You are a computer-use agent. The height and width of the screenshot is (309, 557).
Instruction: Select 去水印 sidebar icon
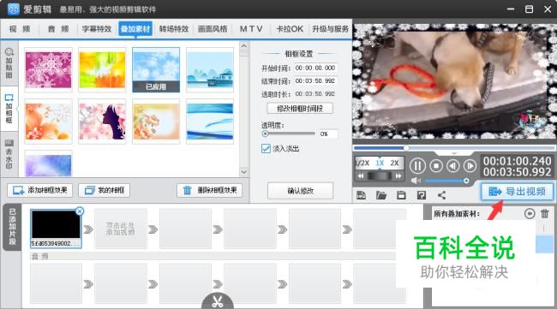click(x=9, y=155)
